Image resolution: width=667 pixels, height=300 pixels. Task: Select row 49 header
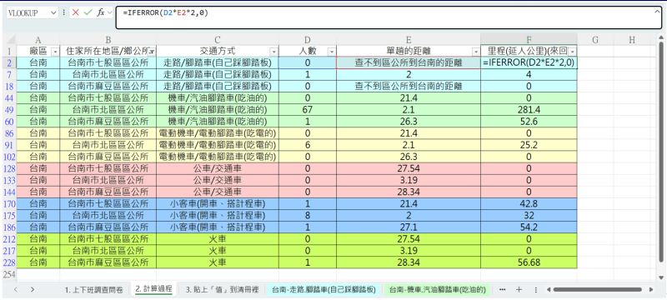pos(9,110)
